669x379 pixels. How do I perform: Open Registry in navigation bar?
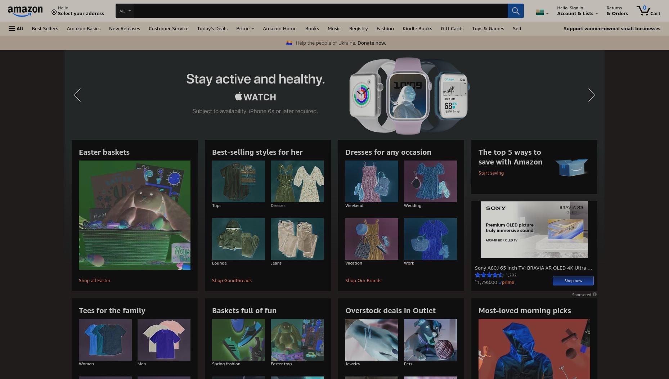tap(359, 28)
